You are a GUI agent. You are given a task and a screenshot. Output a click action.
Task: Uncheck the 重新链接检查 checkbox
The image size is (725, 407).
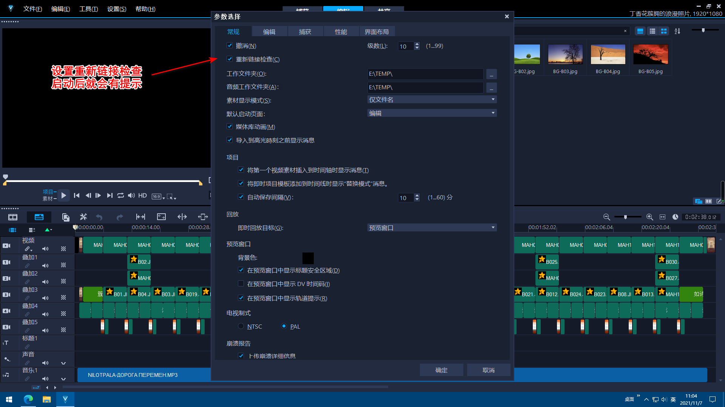coord(230,59)
